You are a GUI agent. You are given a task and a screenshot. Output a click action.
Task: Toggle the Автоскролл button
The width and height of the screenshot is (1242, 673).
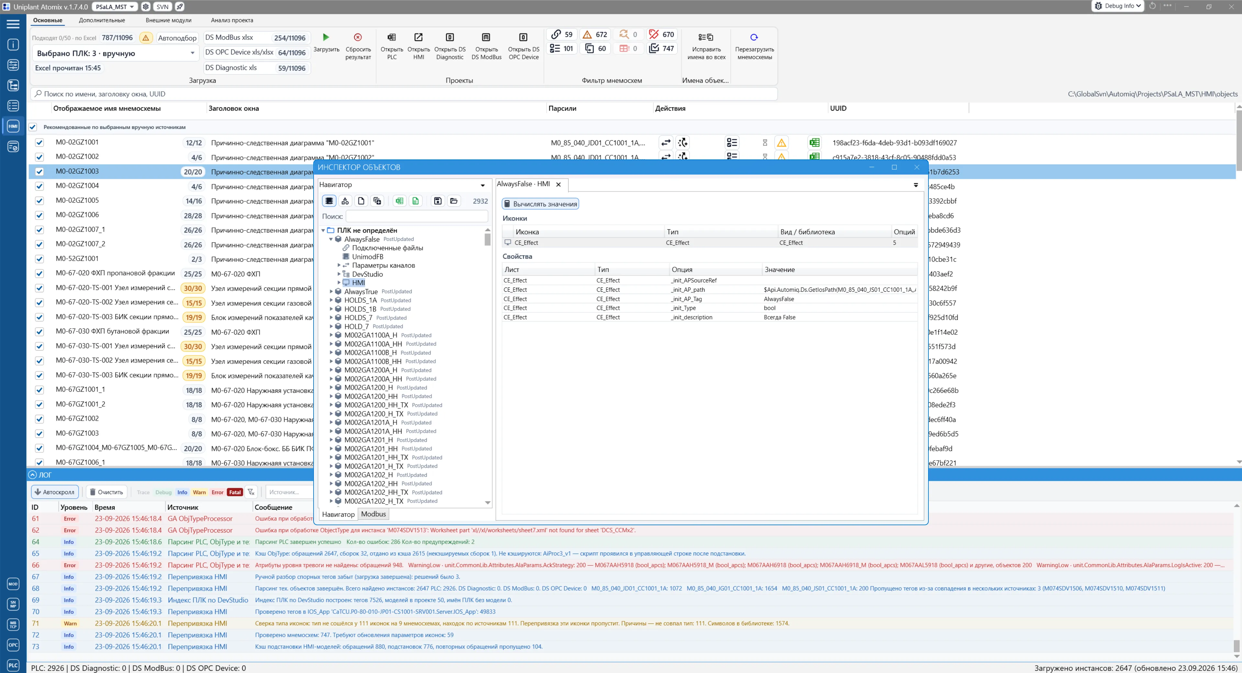click(54, 492)
